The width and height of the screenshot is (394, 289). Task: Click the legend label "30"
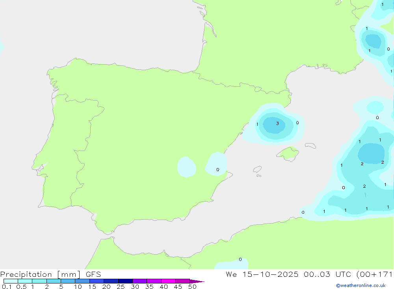tap(135, 287)
